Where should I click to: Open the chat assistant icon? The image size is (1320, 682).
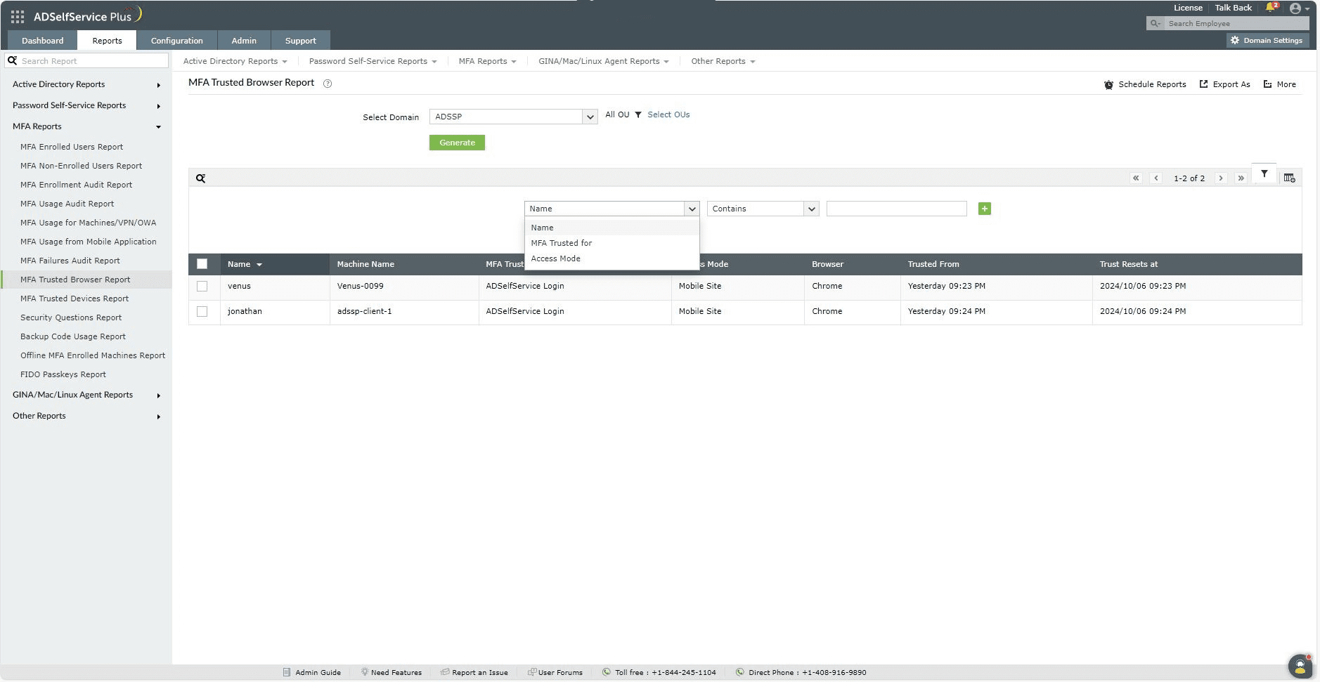[1300, 665]
